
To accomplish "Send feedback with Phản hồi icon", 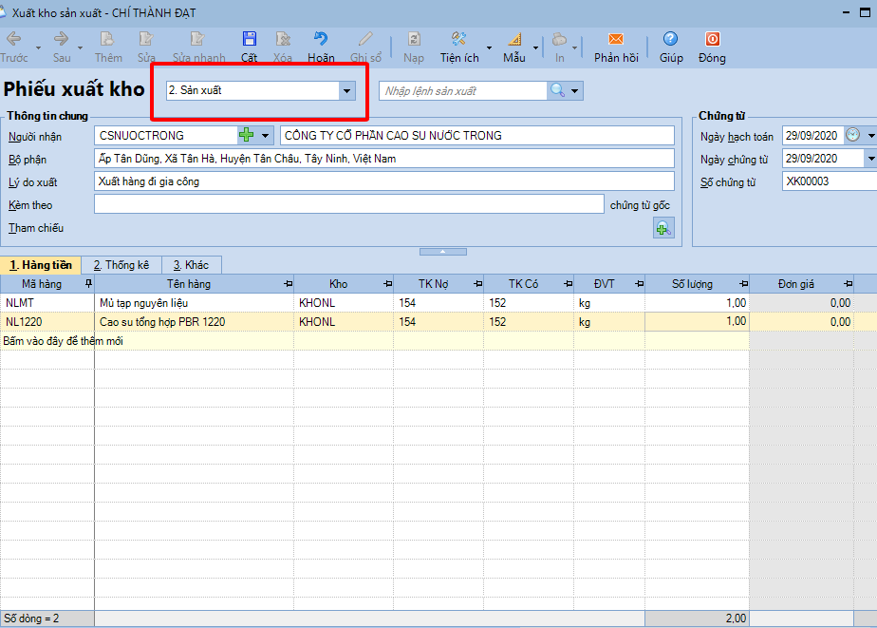I will click(616, 39).
